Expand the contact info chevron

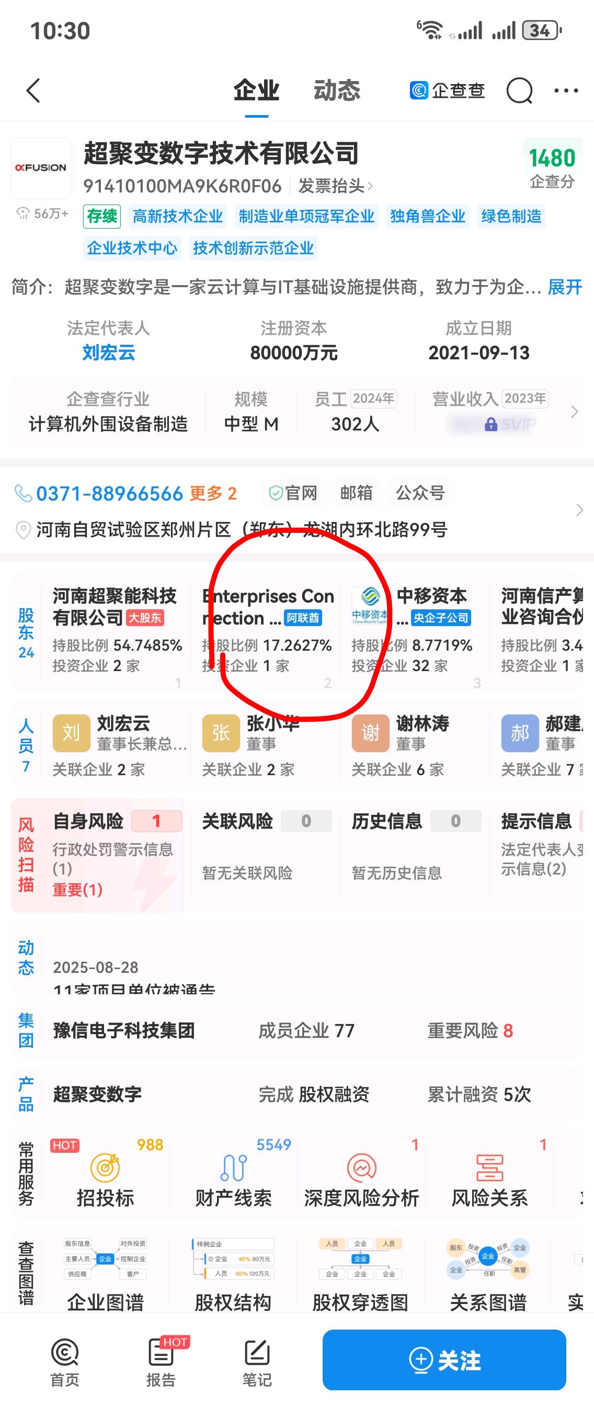tap(579, 510)
